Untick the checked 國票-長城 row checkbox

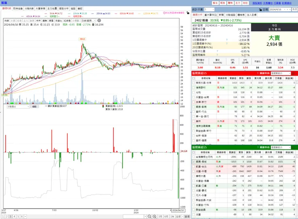pos(193,162)
